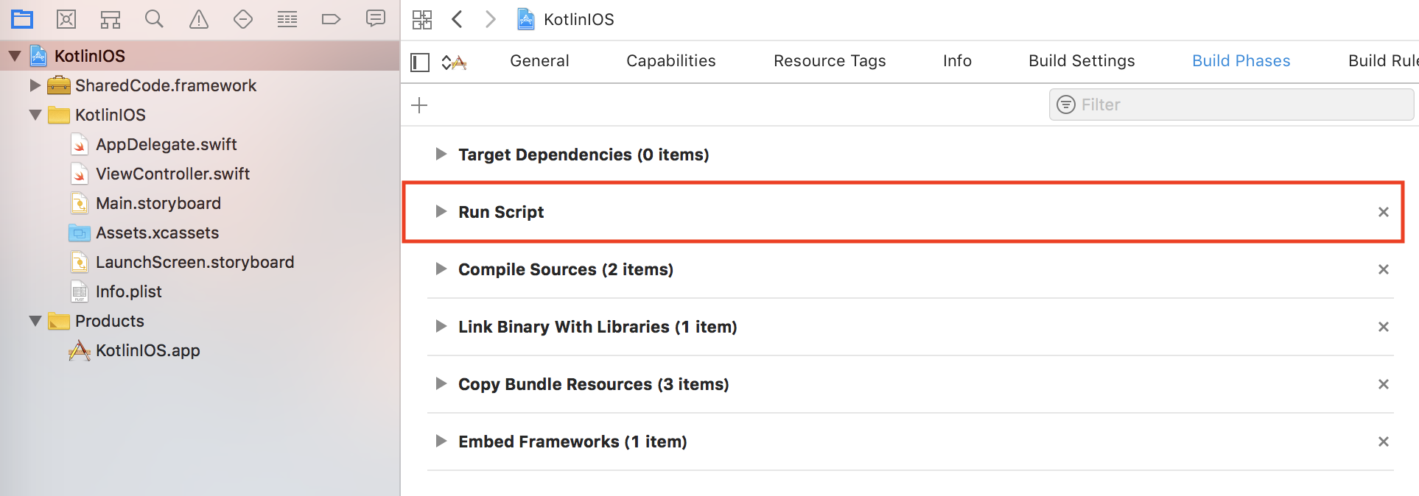Open the Breakpoint navigator icon

[331, 19]
